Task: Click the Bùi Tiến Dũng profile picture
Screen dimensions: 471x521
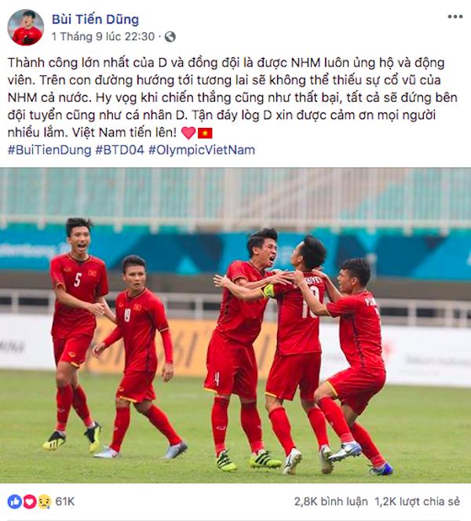Action: (26, 27)
